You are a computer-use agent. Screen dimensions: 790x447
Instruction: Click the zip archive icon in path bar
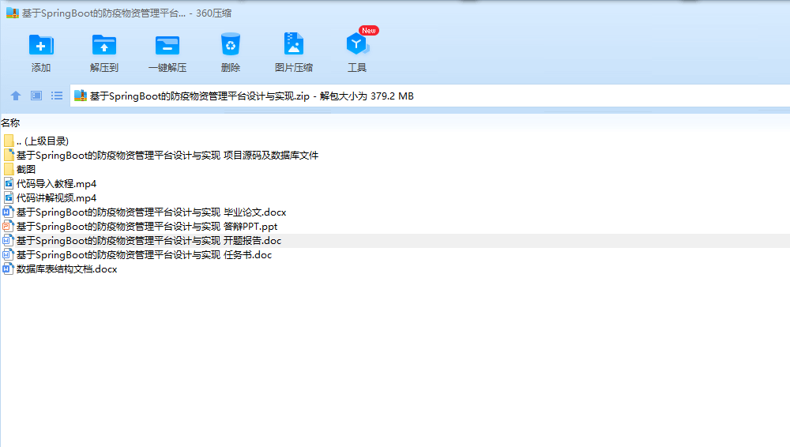click(x=80, y=96)
